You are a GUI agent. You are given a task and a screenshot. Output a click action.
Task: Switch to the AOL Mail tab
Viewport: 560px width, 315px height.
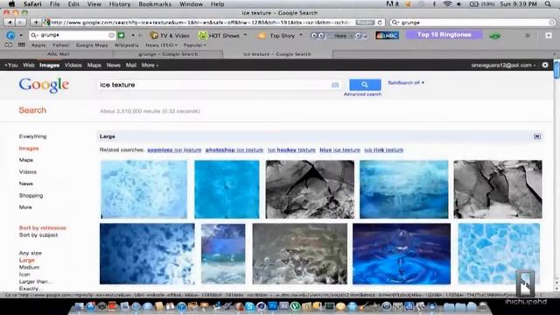[x=59, y=54]
